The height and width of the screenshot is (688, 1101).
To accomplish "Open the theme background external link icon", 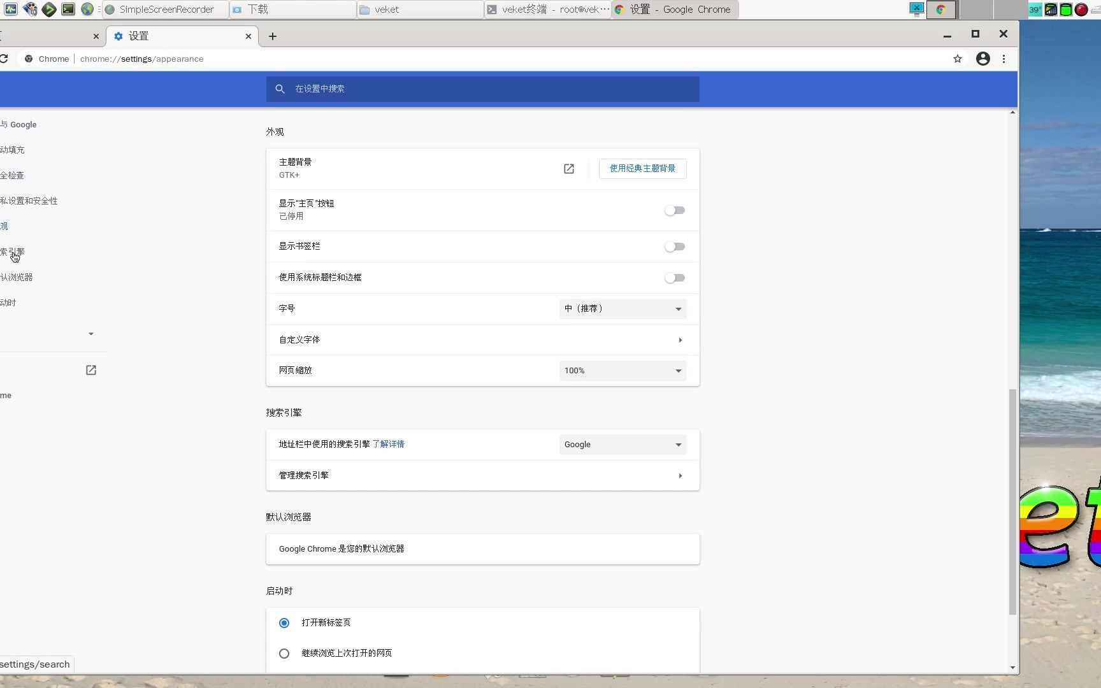I will click(x=568, y=169).
